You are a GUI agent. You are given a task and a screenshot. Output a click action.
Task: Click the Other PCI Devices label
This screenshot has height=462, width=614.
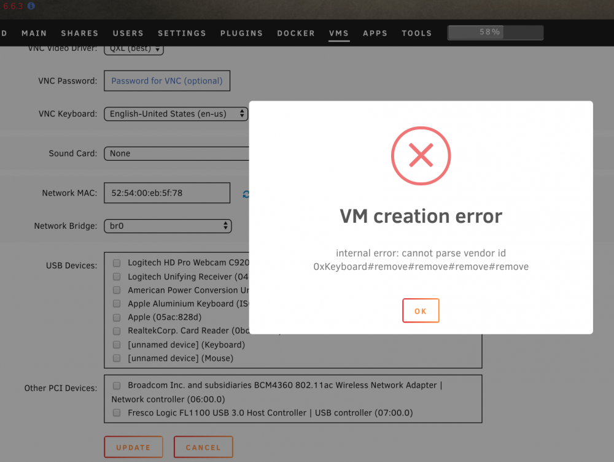pos(61,388)
